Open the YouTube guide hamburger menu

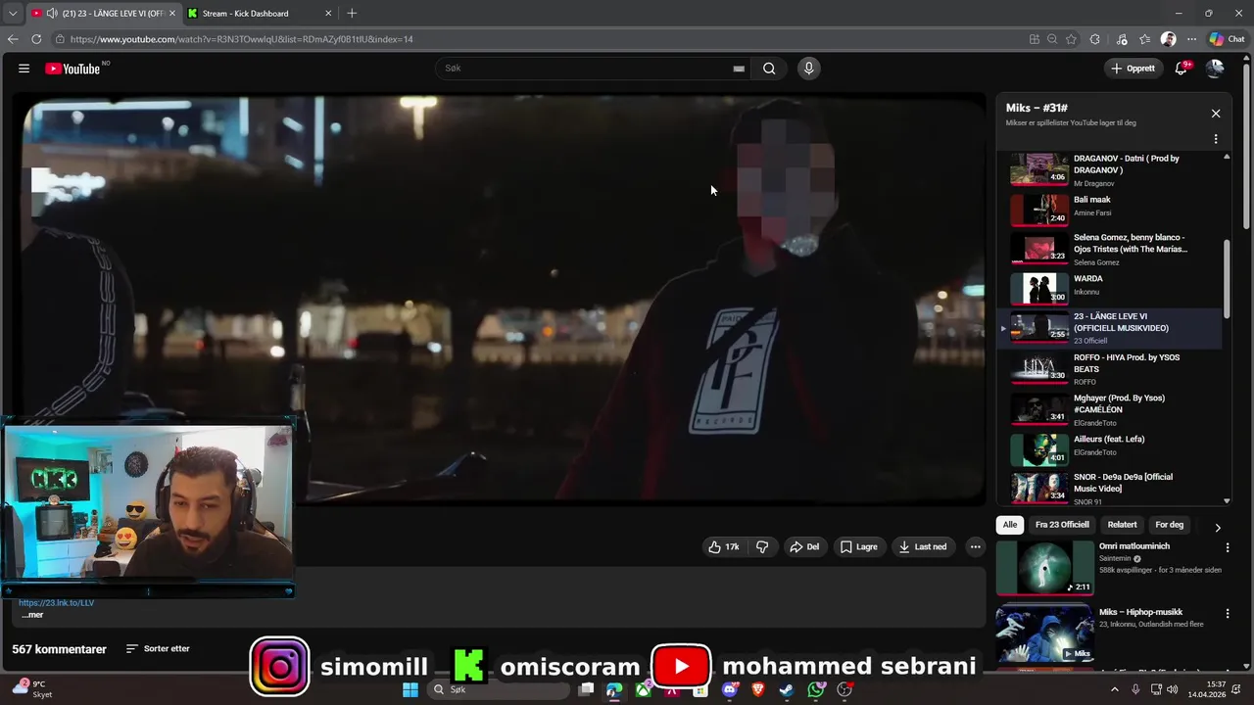(24, 69)
